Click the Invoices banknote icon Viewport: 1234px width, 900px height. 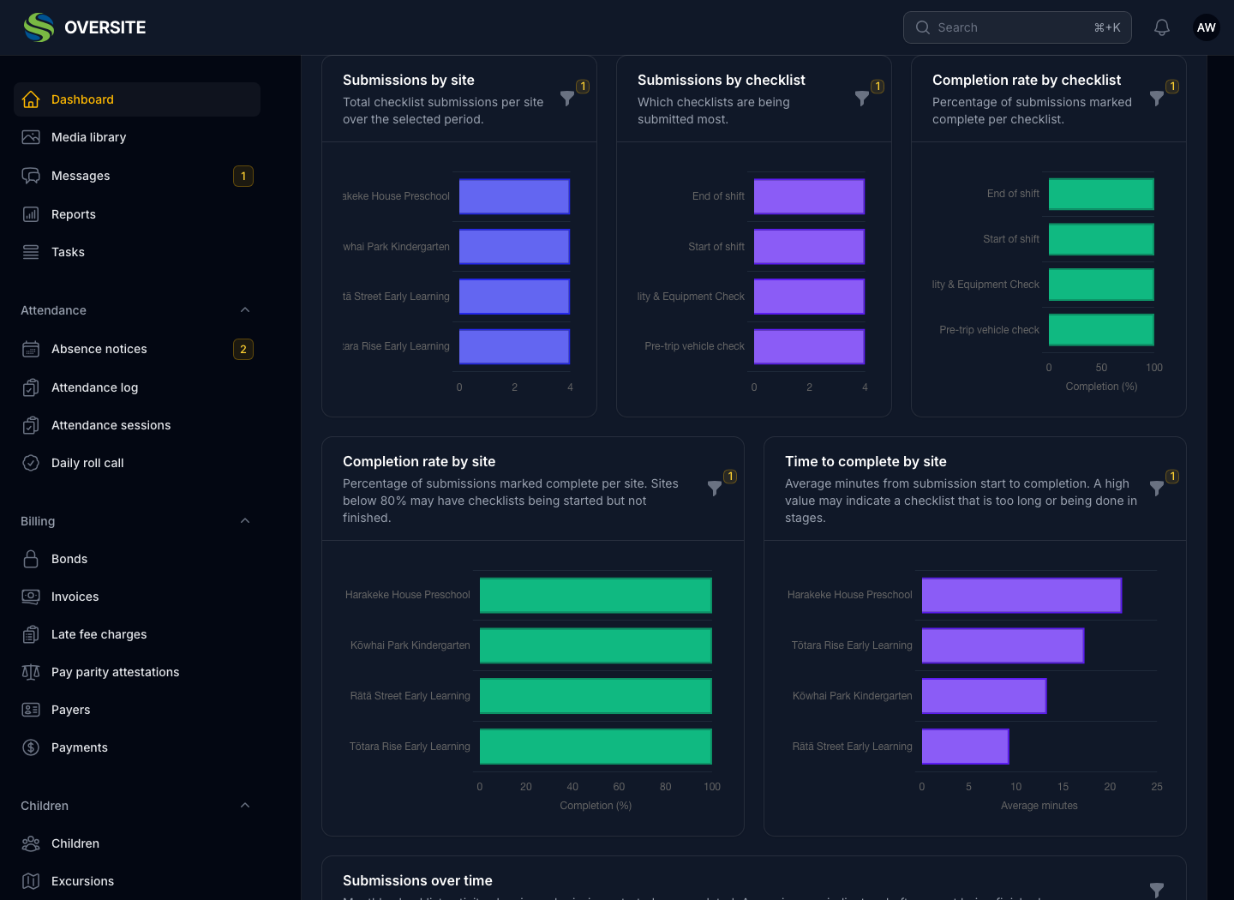pyautogui.click(x=31, y=597)
